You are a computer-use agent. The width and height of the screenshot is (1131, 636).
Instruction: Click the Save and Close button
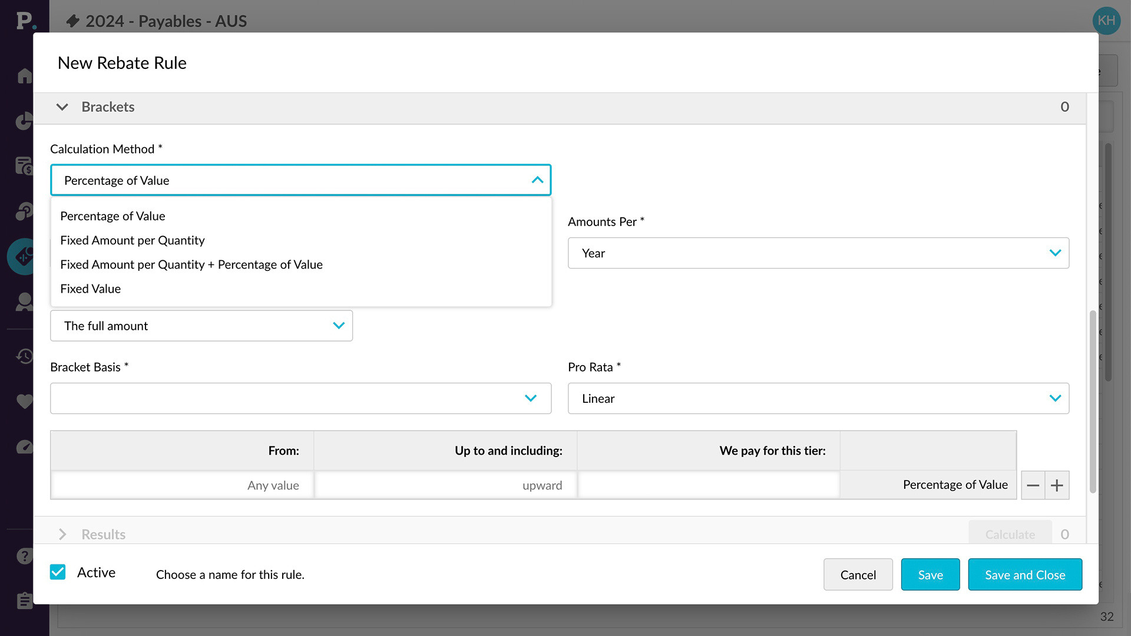coord(1024,575)
